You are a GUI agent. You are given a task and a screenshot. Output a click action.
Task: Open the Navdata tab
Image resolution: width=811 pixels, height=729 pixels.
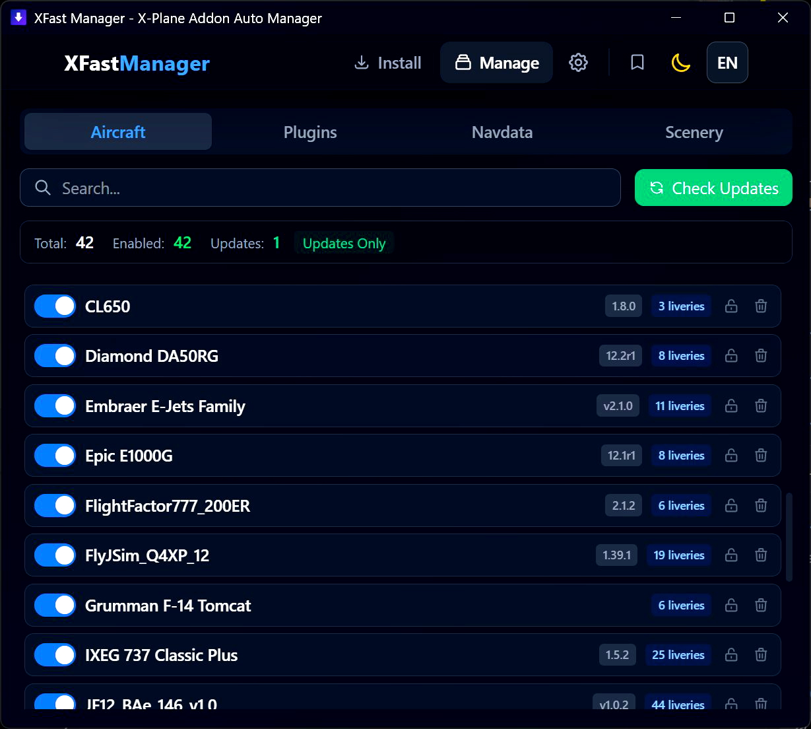[502, 132]
